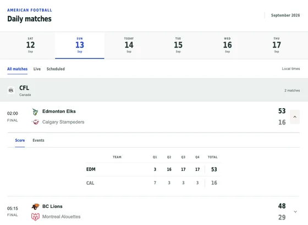This screenshot has height=225, width=308.
Task: Click the Local times label
Action: pyautogui.click(x=291, y=69)
